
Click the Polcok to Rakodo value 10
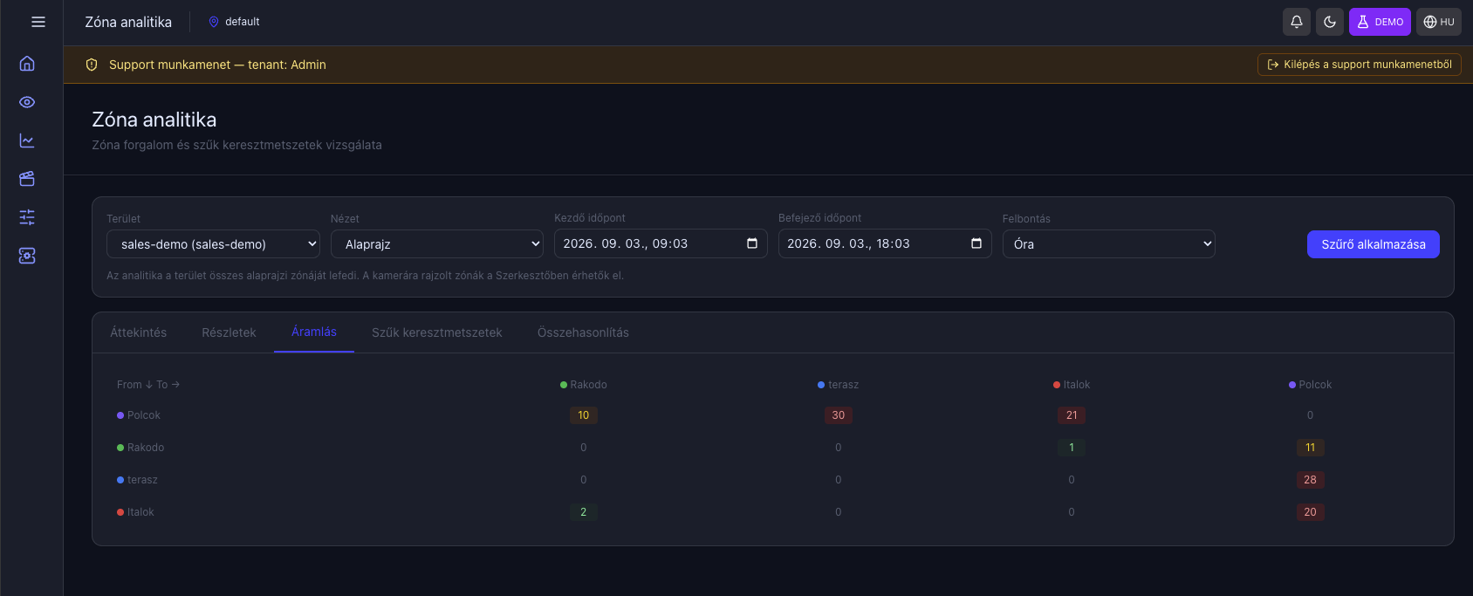pyautogui.click(x=584, y=415)
